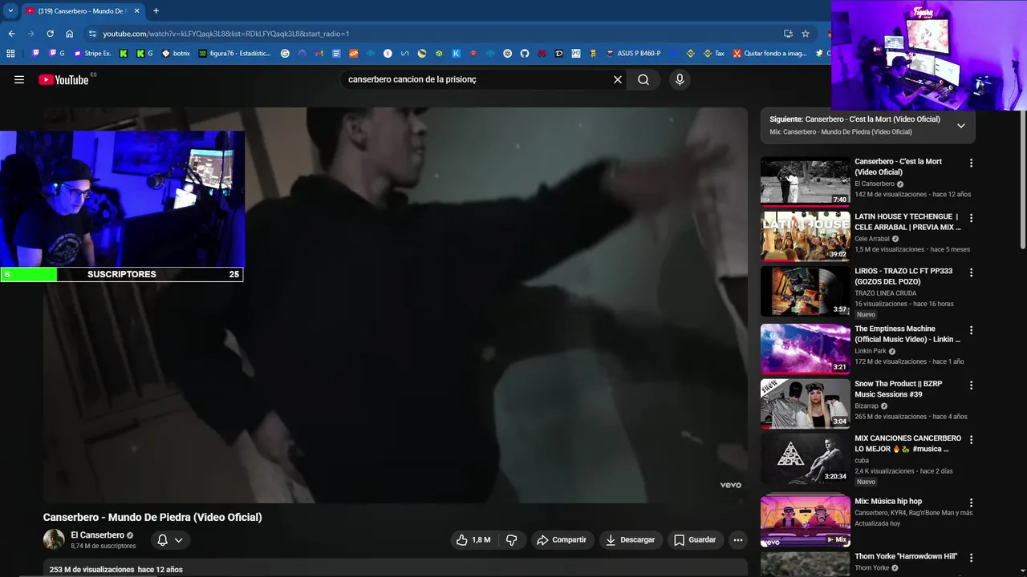Open Cele Arrabal channel name
1027x577 pixels.
click(x=872, y=239)
